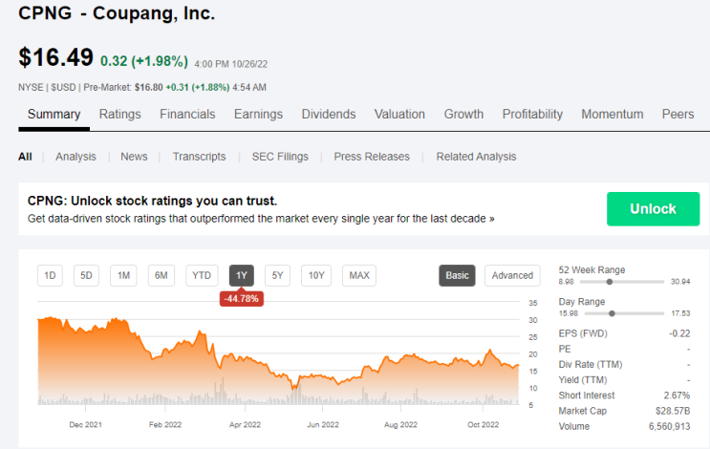Screen dimensions: 710x449
Task: Set chart range to YTD
Action: click(202, 276)
